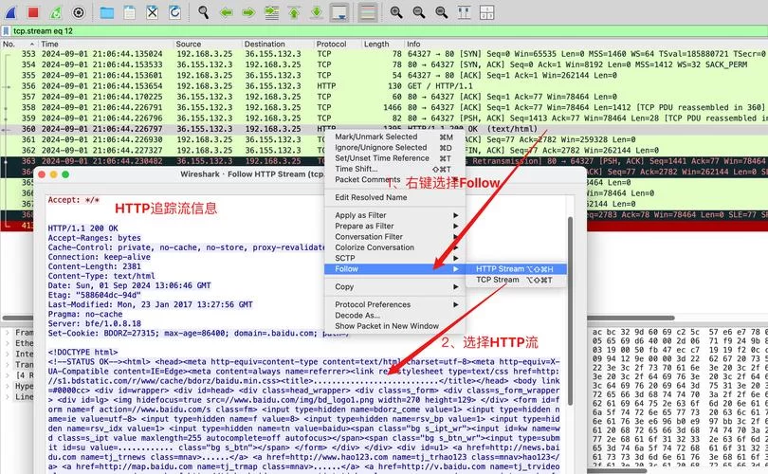Choose Mark/Unmark Selected in context menu
This screenshot has height=474, width=768.
coord(394,137)
